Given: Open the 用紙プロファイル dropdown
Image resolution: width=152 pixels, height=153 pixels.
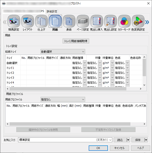Looking at the screenshot, I should pyautogui.click(x=63, y=100).
